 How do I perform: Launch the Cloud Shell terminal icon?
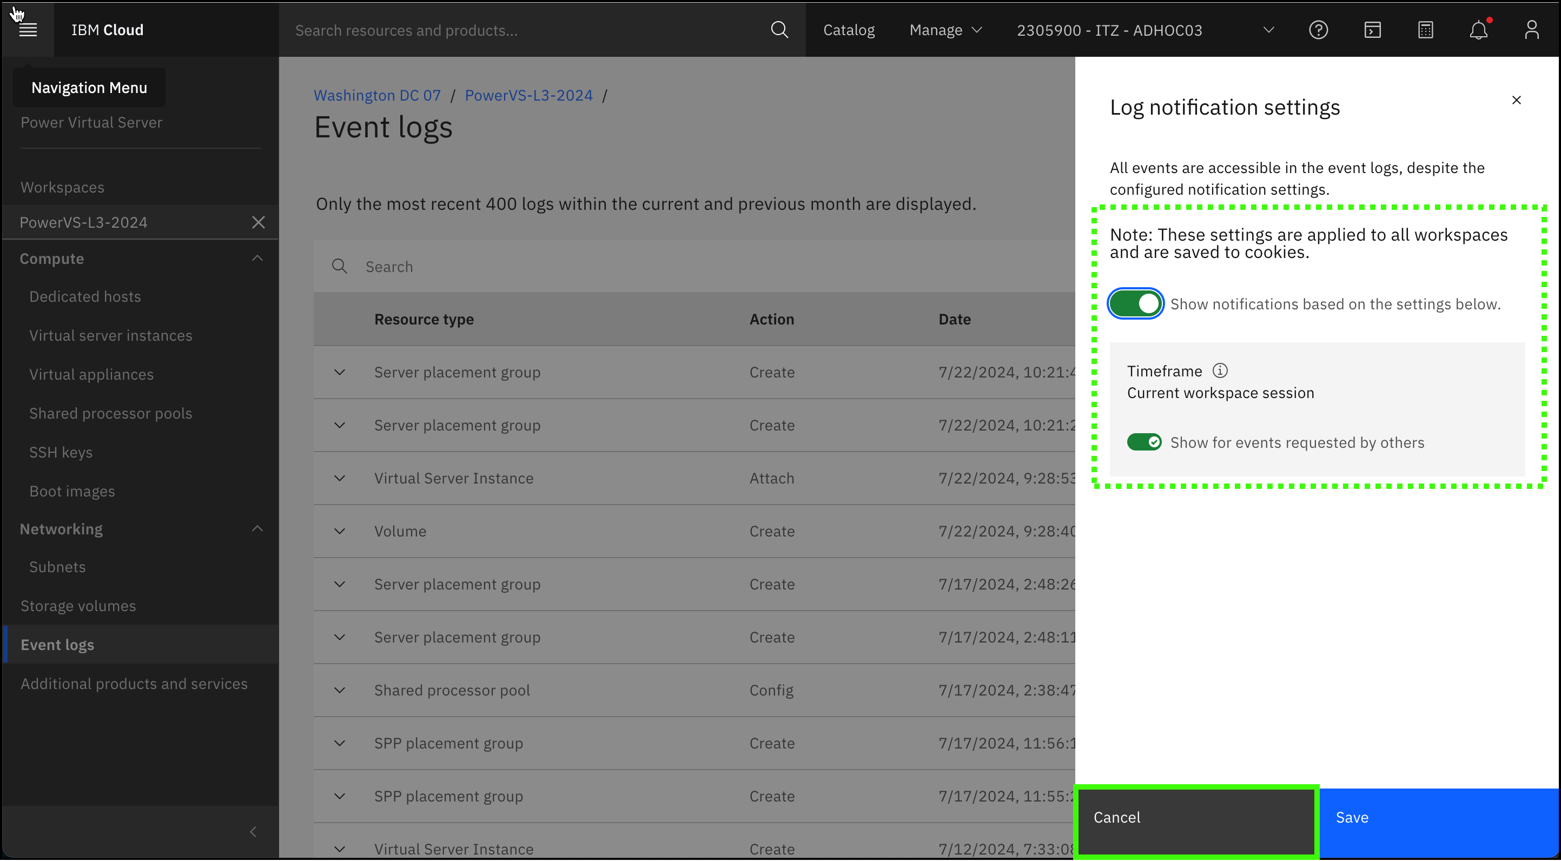point(1372,30)
